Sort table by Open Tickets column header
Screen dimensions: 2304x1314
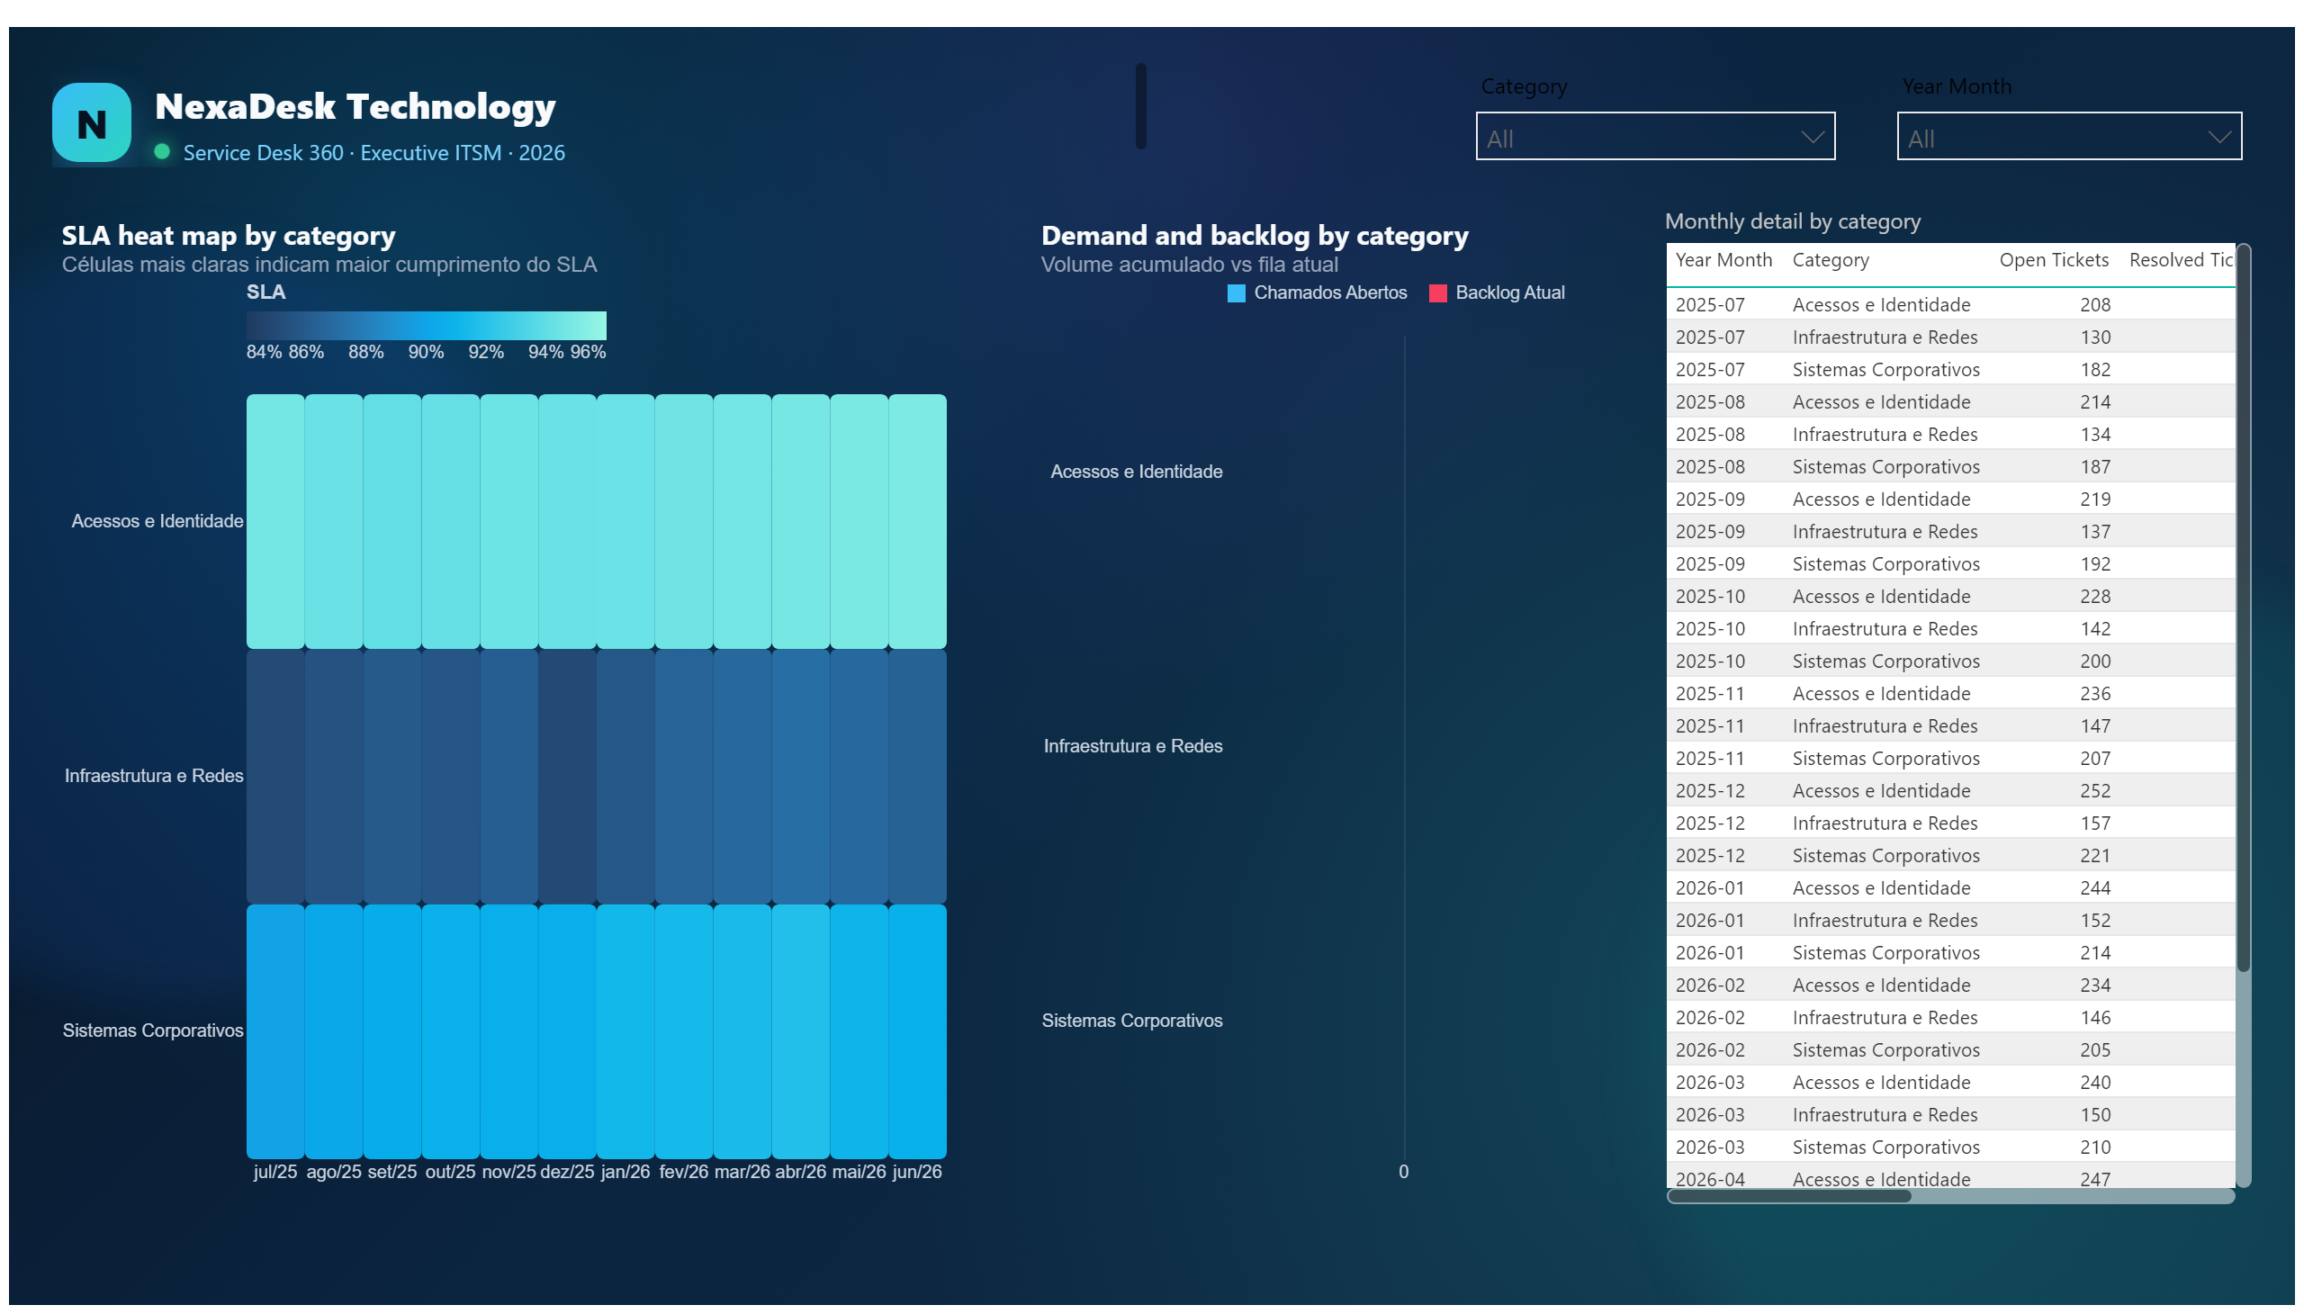click(x=2053, y=260)
